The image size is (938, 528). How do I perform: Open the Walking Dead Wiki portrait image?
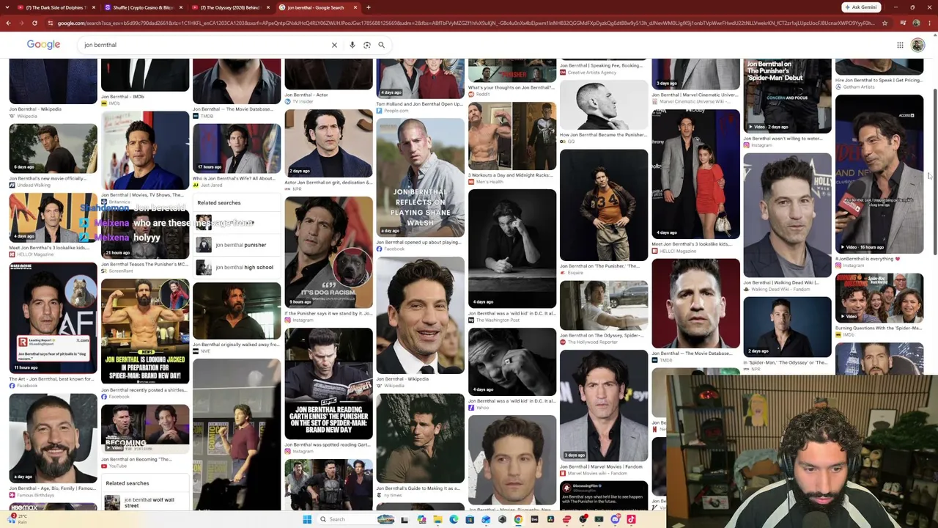[x=787, y=216]
